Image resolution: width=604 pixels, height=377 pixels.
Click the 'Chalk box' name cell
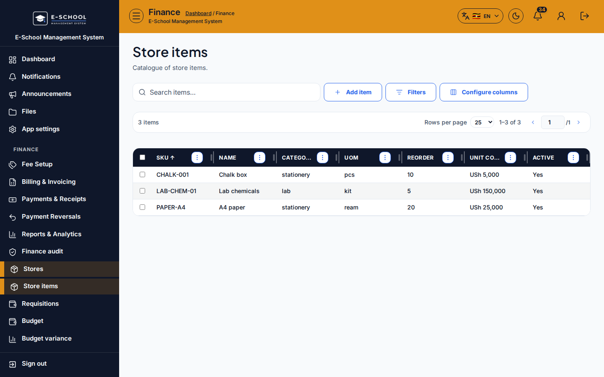(x=233, y=175)
